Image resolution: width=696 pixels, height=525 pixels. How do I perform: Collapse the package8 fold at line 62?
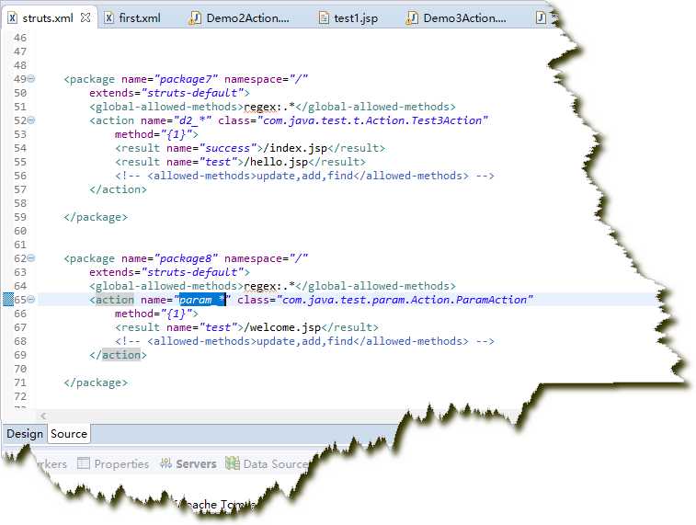tap(31, 258)
